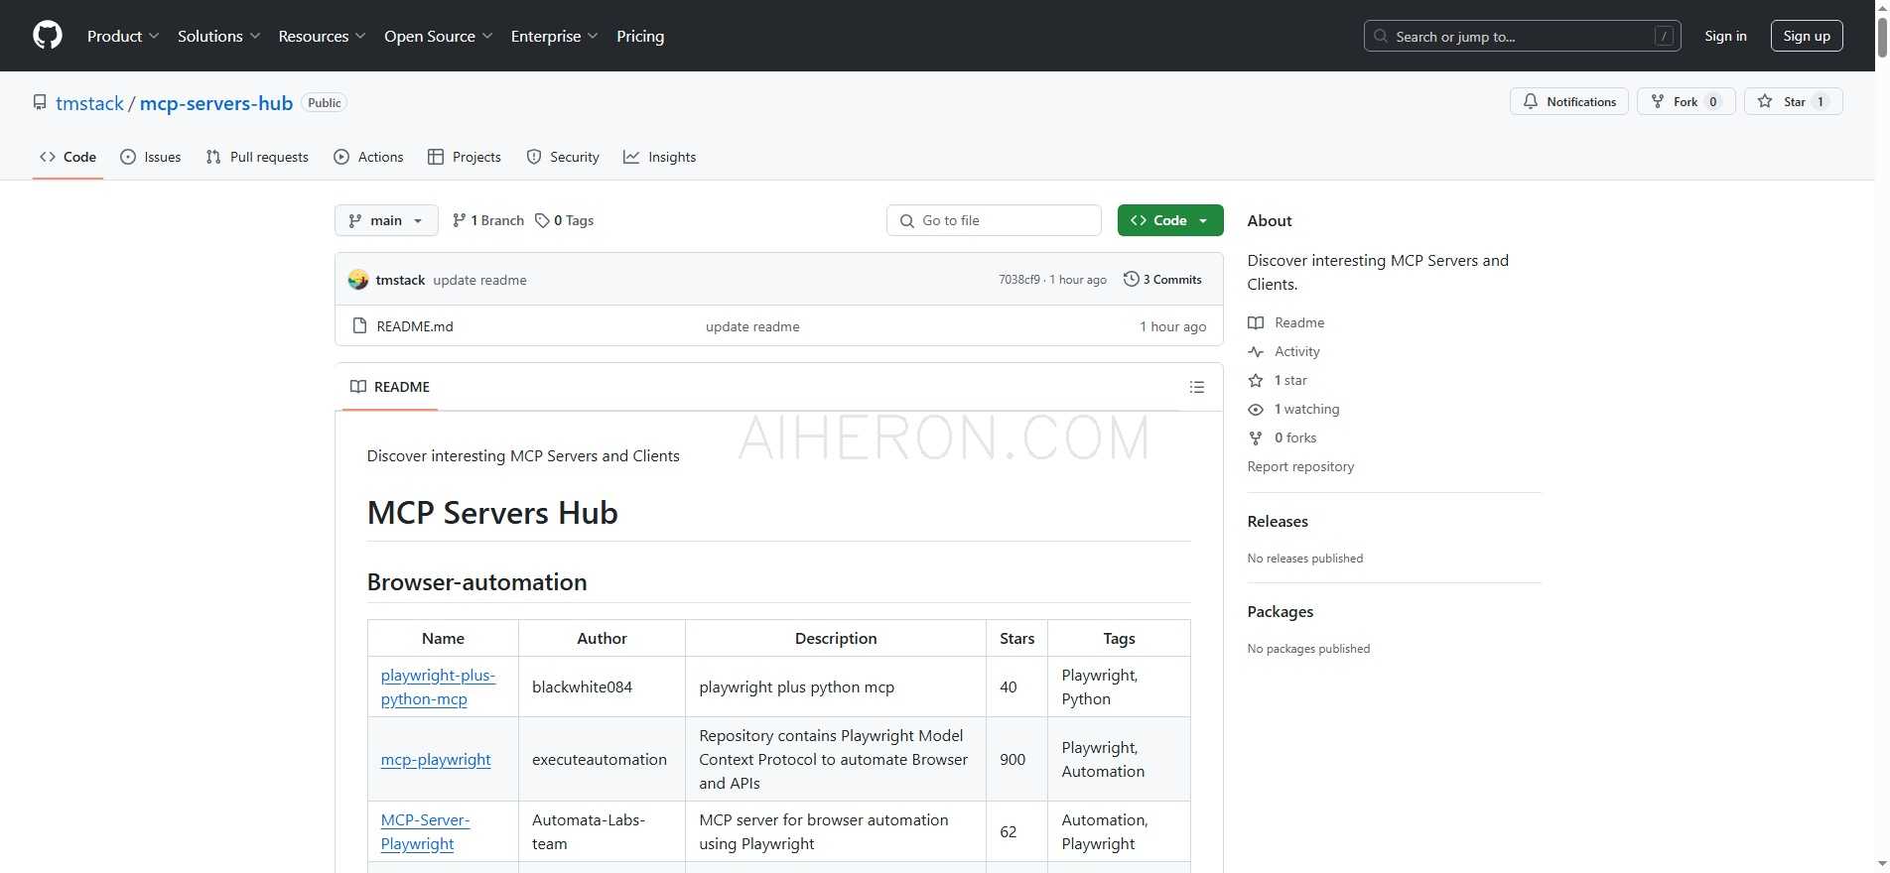Open tmstack author link in commit row
The width and height of the screenshot is (1890, 873).
[400, 280]
